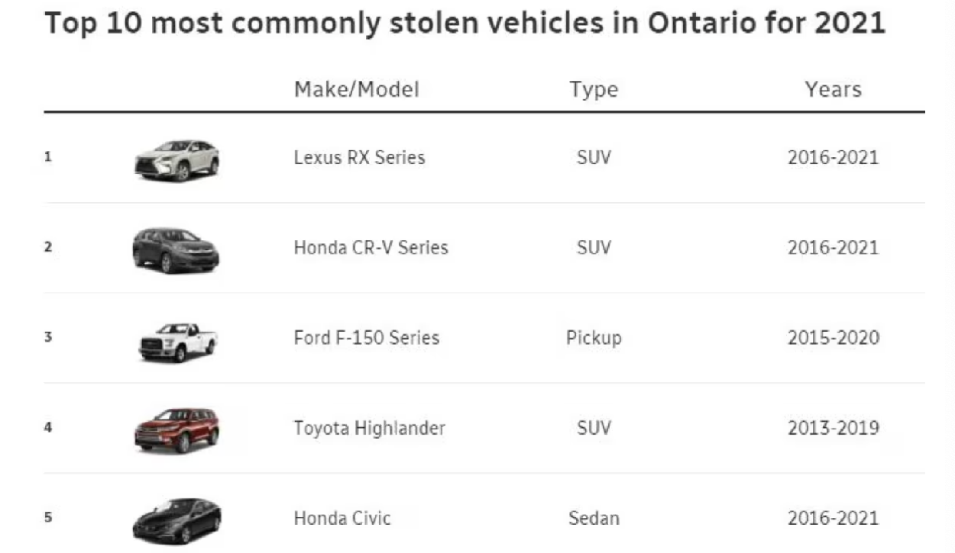Click the white Ford F-150 pickup image
The width and height of the screenshot is (955, 553).
click(178, 341)
